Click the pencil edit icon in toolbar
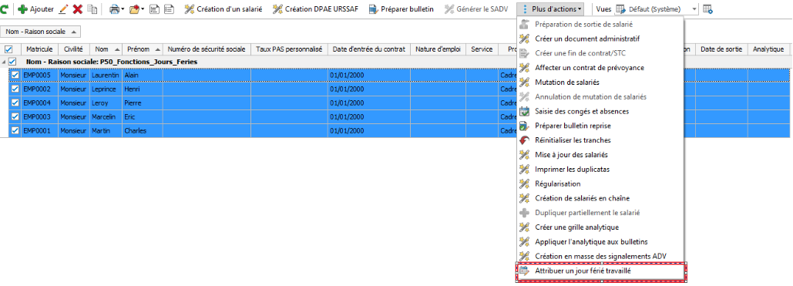The image size is (793, 286). [63, 9]
